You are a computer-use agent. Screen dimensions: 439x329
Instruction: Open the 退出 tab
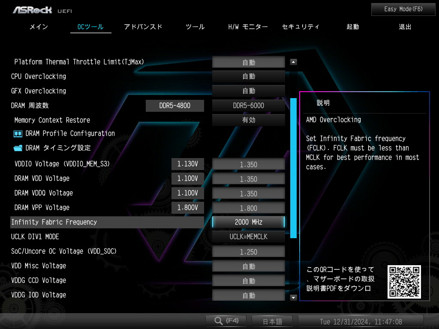(405, 27)
